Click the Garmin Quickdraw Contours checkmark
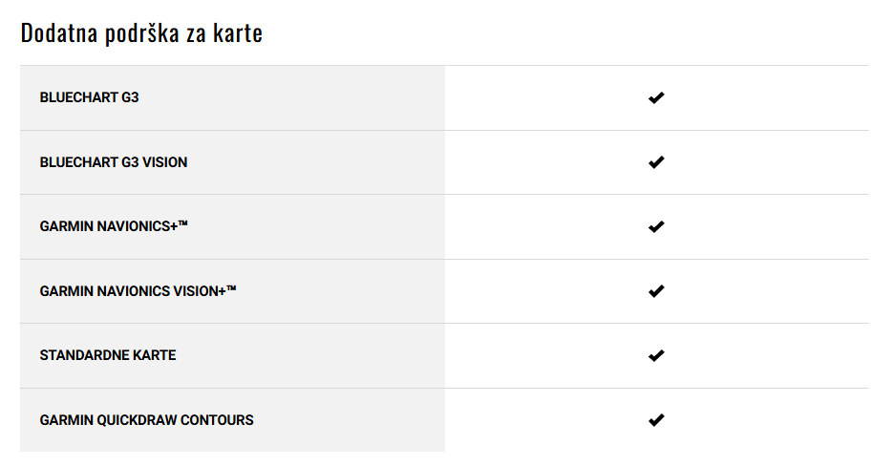This screenshot has width=891, height=466. 656,420
